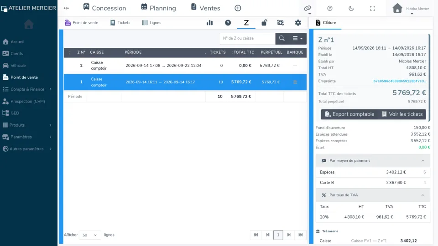Toggle dark mode moon icon
This screenshot has height=246, width=438.
pos(351,8)
